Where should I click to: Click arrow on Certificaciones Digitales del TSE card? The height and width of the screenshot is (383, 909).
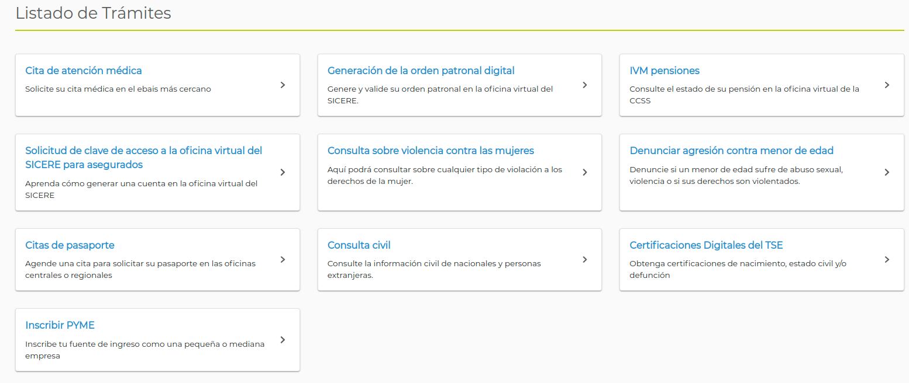pyautogui.click(x=887, y=260)
